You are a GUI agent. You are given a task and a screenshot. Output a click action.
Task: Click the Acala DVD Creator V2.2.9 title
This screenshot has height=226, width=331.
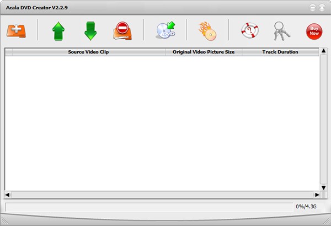[x=37, y=8]
